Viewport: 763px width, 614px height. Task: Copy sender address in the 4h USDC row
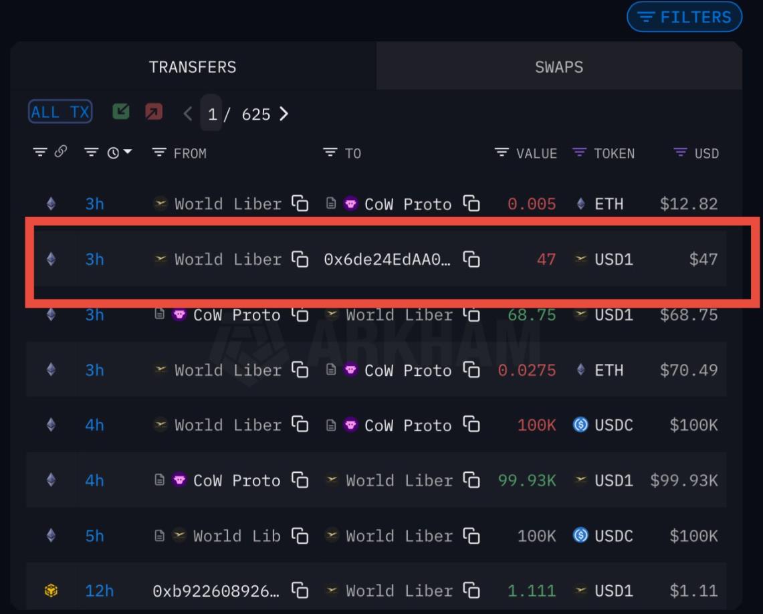pyautogui.click(x=300, y=425)
